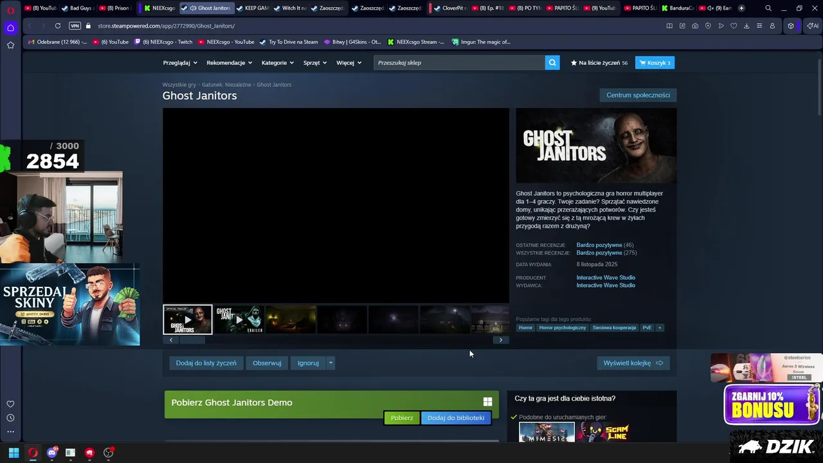Select the official trailer thumbnail
The image size is (823, 463).
(188, 320)
